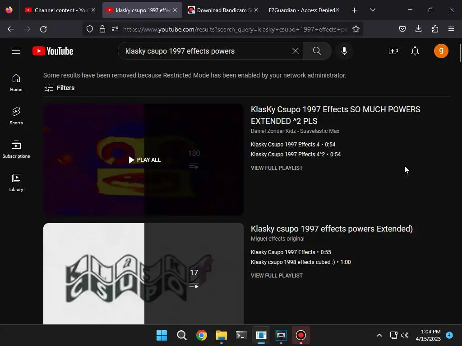Open a new browser tab
462x346 pixels.
click(354, 10)
